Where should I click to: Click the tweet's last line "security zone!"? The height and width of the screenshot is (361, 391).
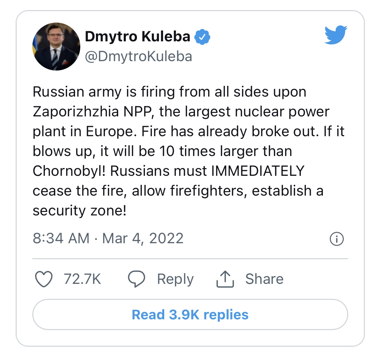(79, 211)
